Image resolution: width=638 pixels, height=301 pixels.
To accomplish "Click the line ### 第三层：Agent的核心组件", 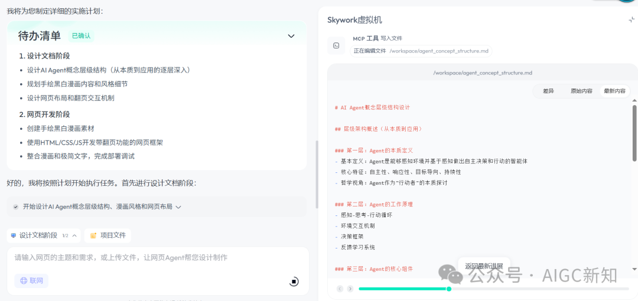I will point(374,269).
